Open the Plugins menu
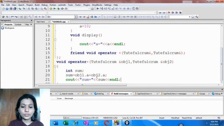This screenshot has width=224, height=126. click(x=86, y=5)
